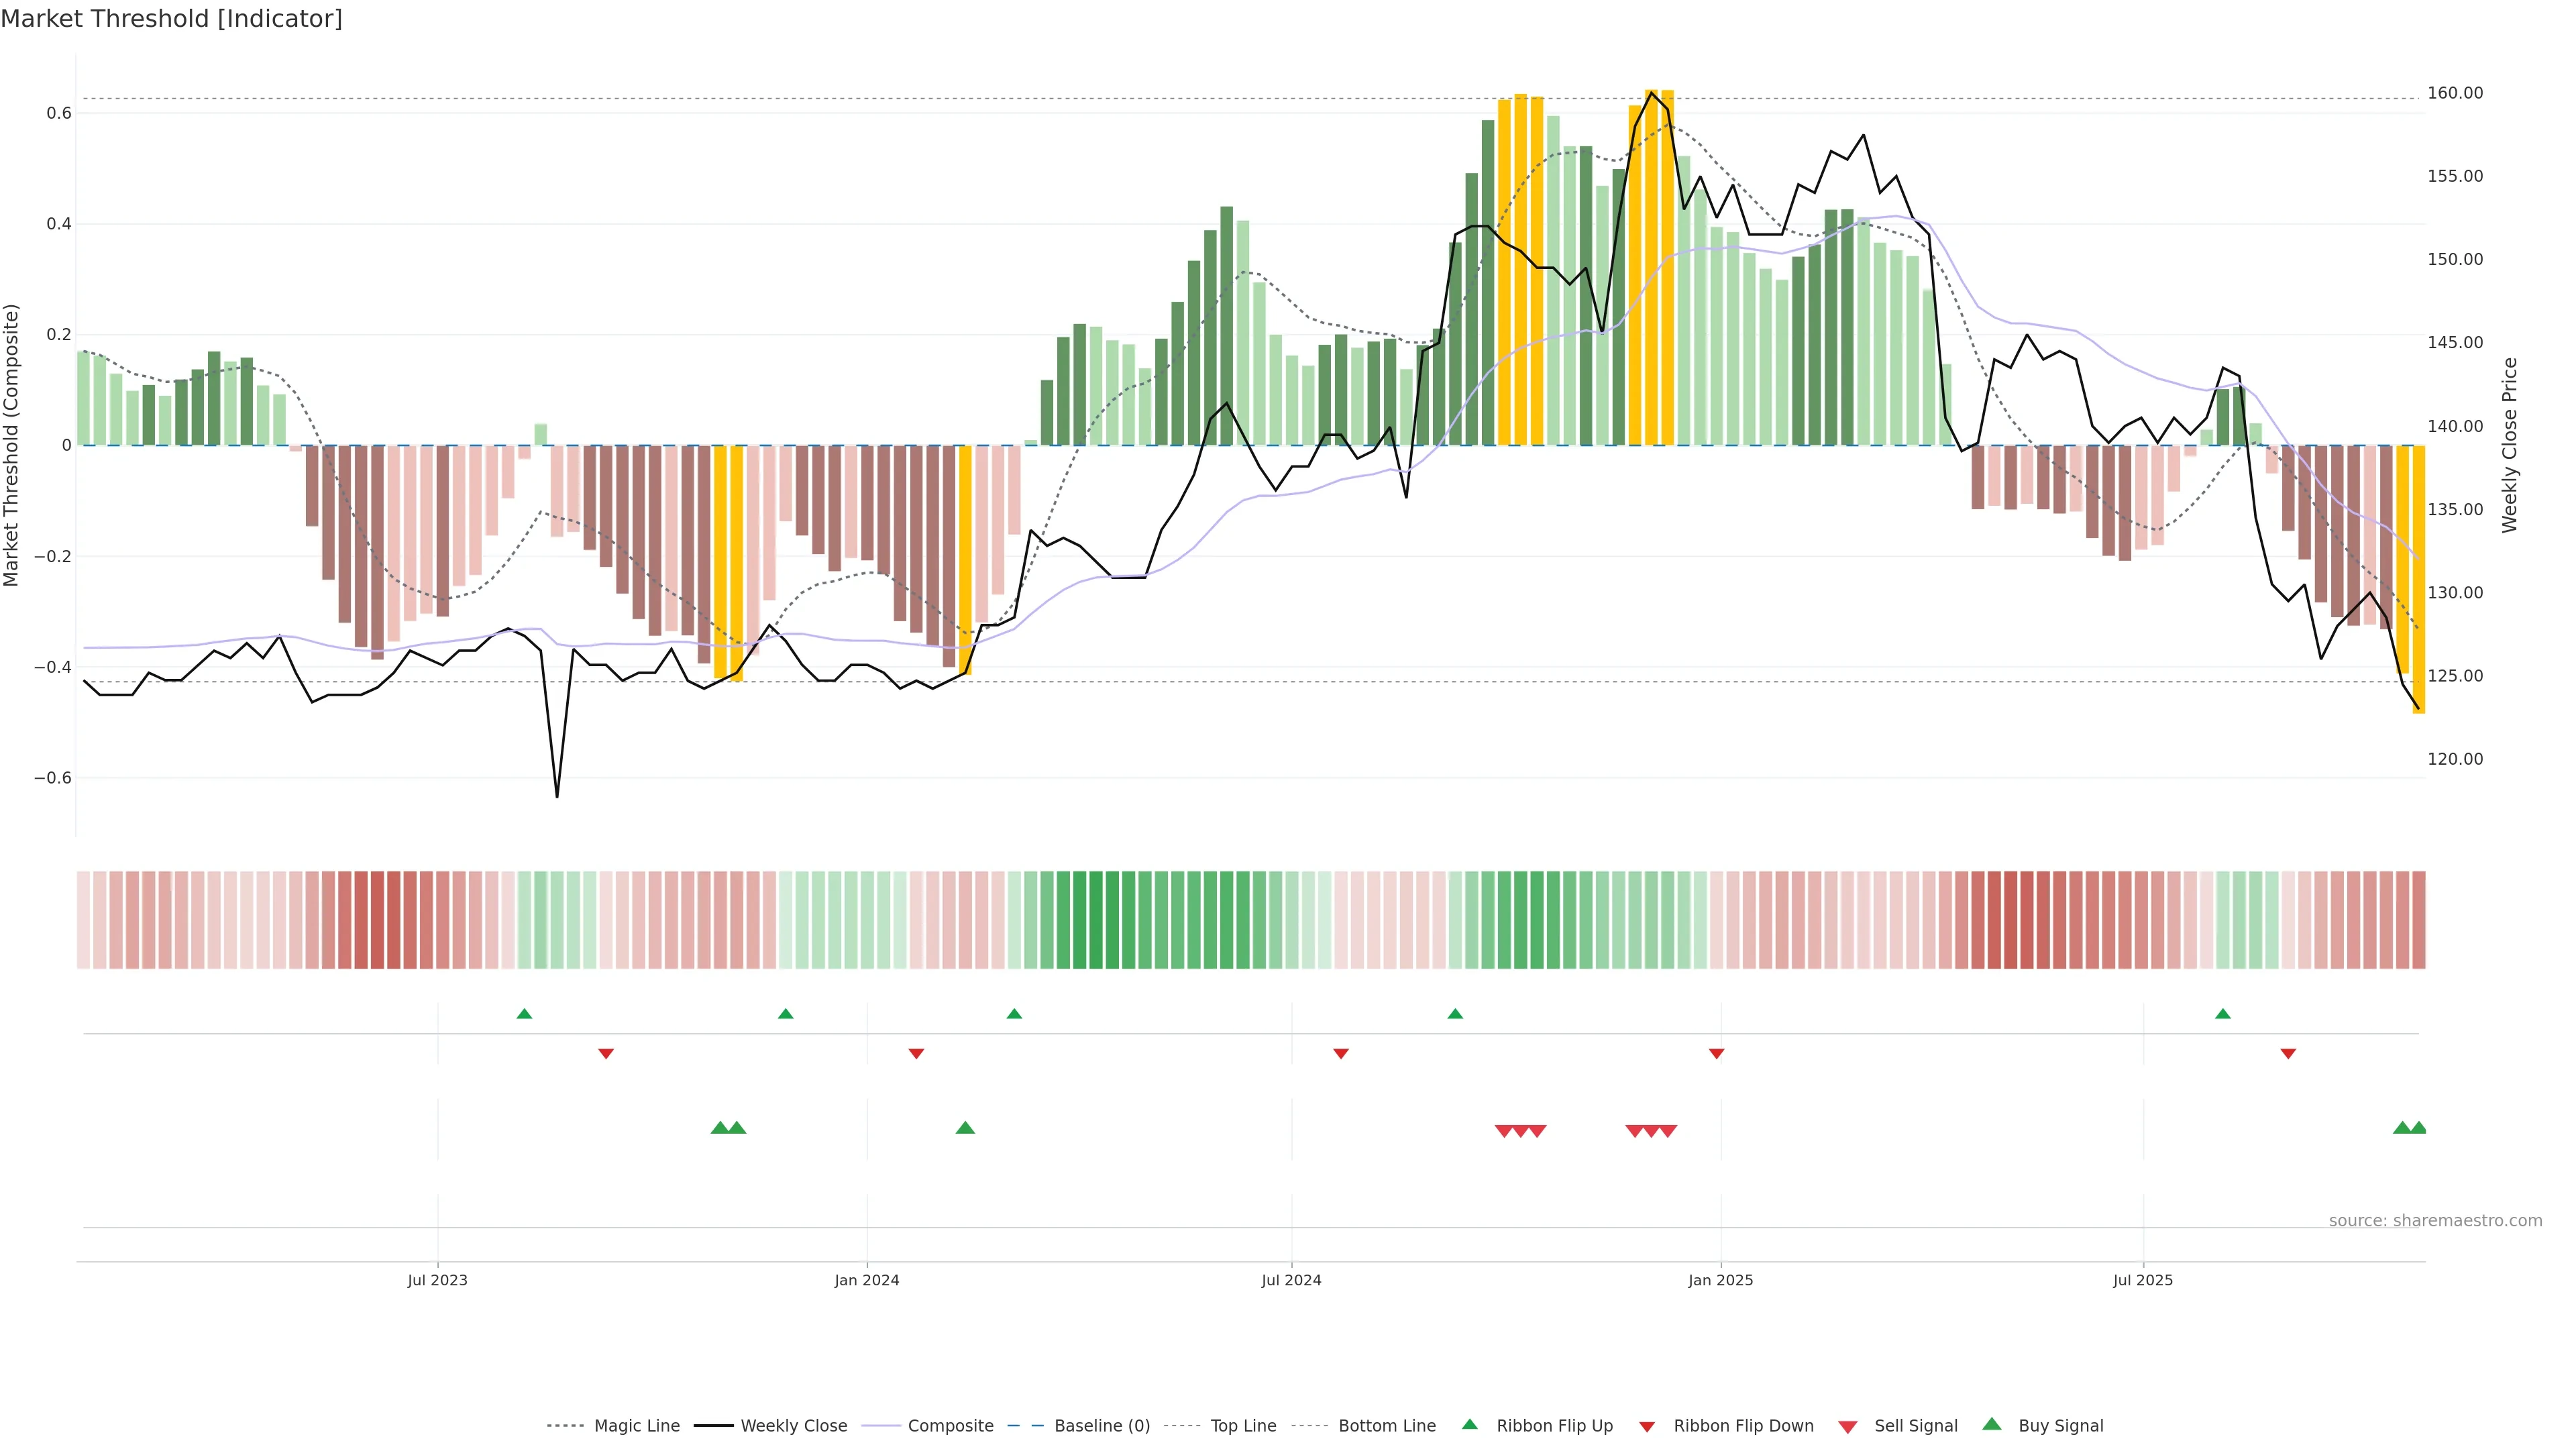Select the ribbon flip down marker before Jan 2025
This screenshot has width=2576, height=1449.
[1717, 1053]
